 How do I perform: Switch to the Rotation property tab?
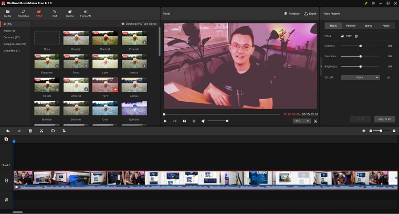pos(351,26)
